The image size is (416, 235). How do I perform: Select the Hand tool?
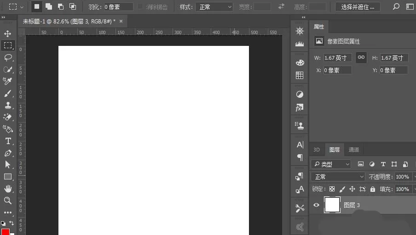(x=8, y=189)
